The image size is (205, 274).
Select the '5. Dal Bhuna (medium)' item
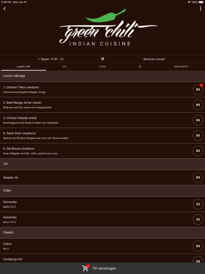point(19,149)
